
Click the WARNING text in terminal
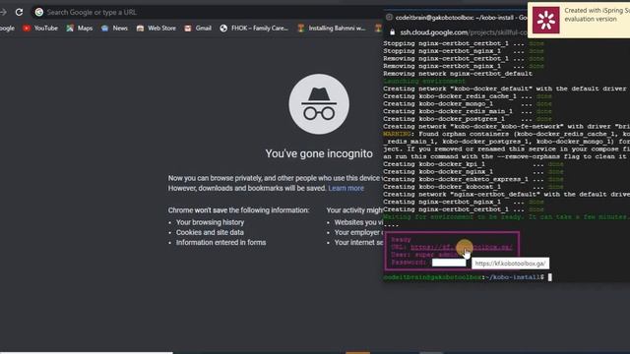pos(397,134)
